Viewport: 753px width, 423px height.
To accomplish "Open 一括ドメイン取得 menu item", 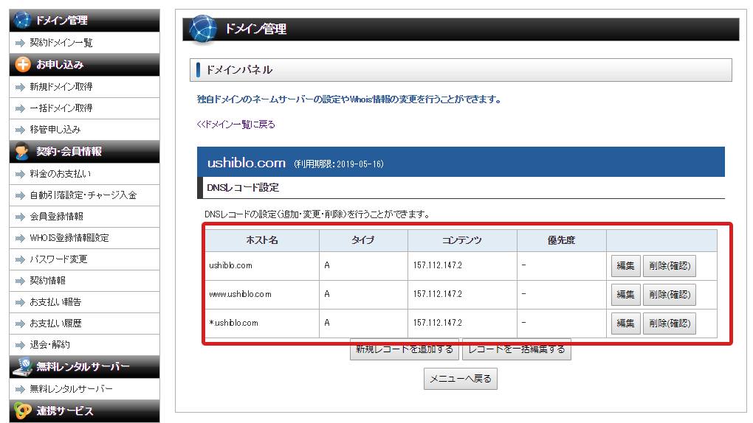I will (61, 108).
